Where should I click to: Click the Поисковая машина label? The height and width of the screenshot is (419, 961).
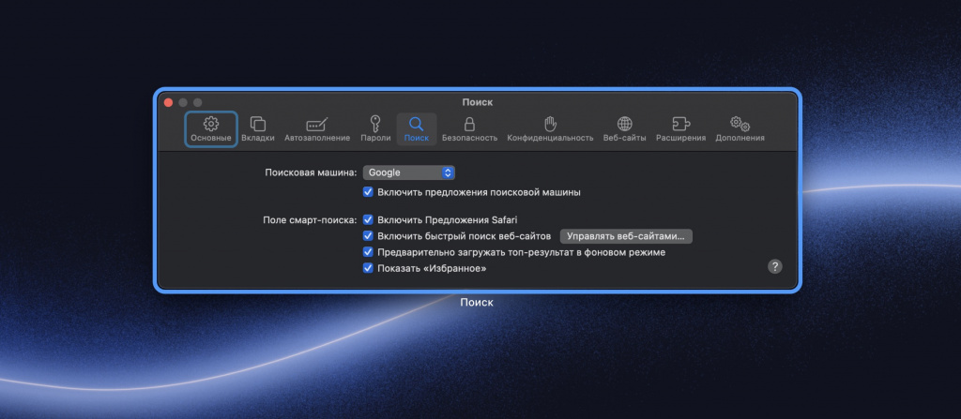pos(311,172)
